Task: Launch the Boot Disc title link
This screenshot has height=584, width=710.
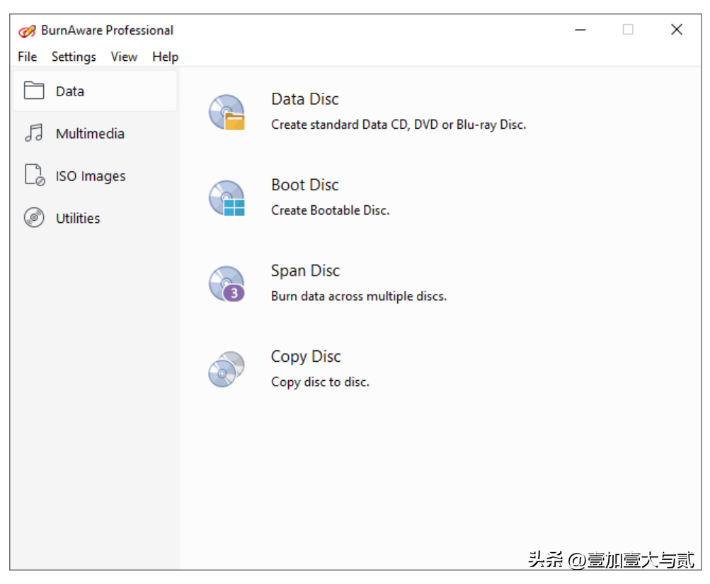Action: tap(304, 185)
